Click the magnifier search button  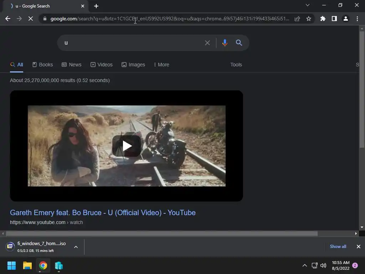pos(239,43)
